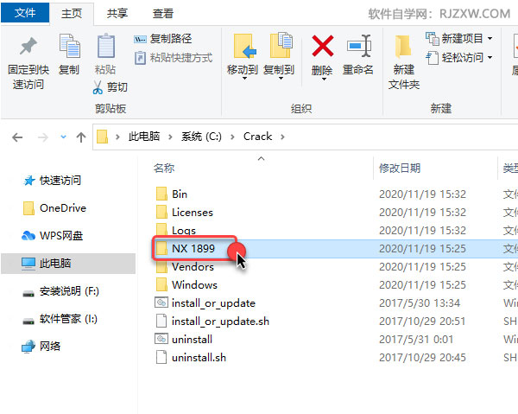Click the red X Delete icon
Viewport: 518px width, 414px height.
point(322,47)
